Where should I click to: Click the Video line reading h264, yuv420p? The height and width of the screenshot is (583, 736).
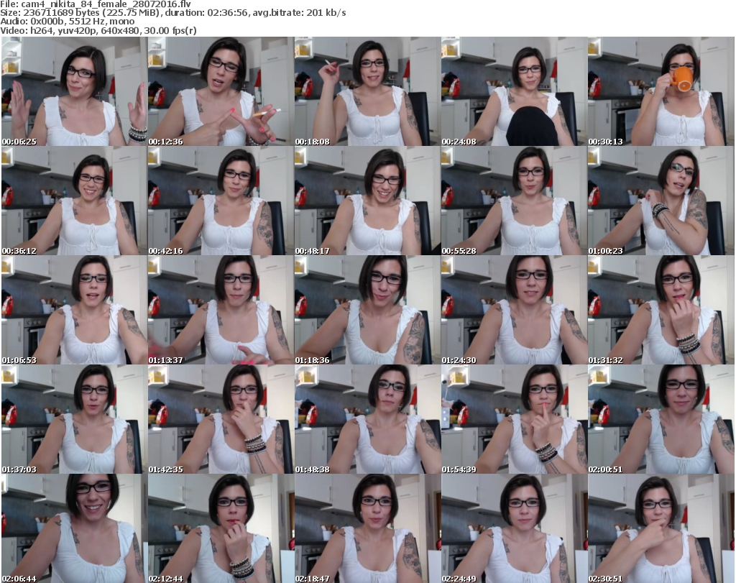click(98, 30)
